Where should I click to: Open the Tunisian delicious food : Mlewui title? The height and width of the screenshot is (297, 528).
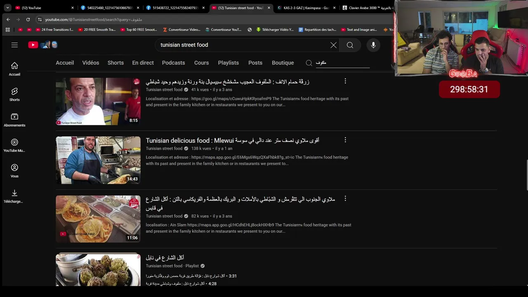click(x=232, y=141)
